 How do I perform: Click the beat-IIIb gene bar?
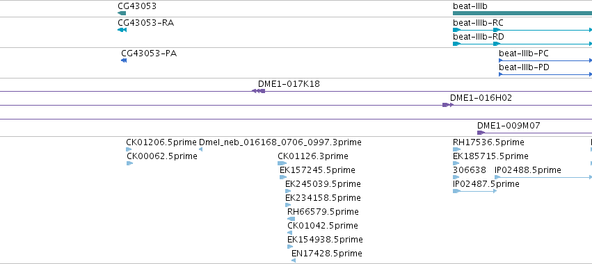click(x=522, y=13)
